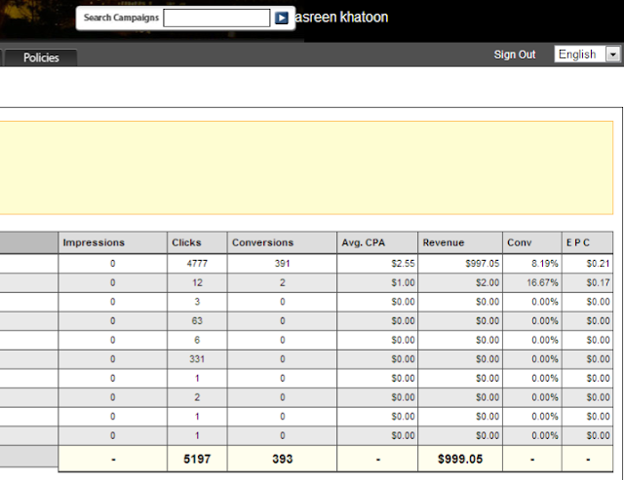
Task: Sort by Conversions column header
Action: [x=282, y=242]
